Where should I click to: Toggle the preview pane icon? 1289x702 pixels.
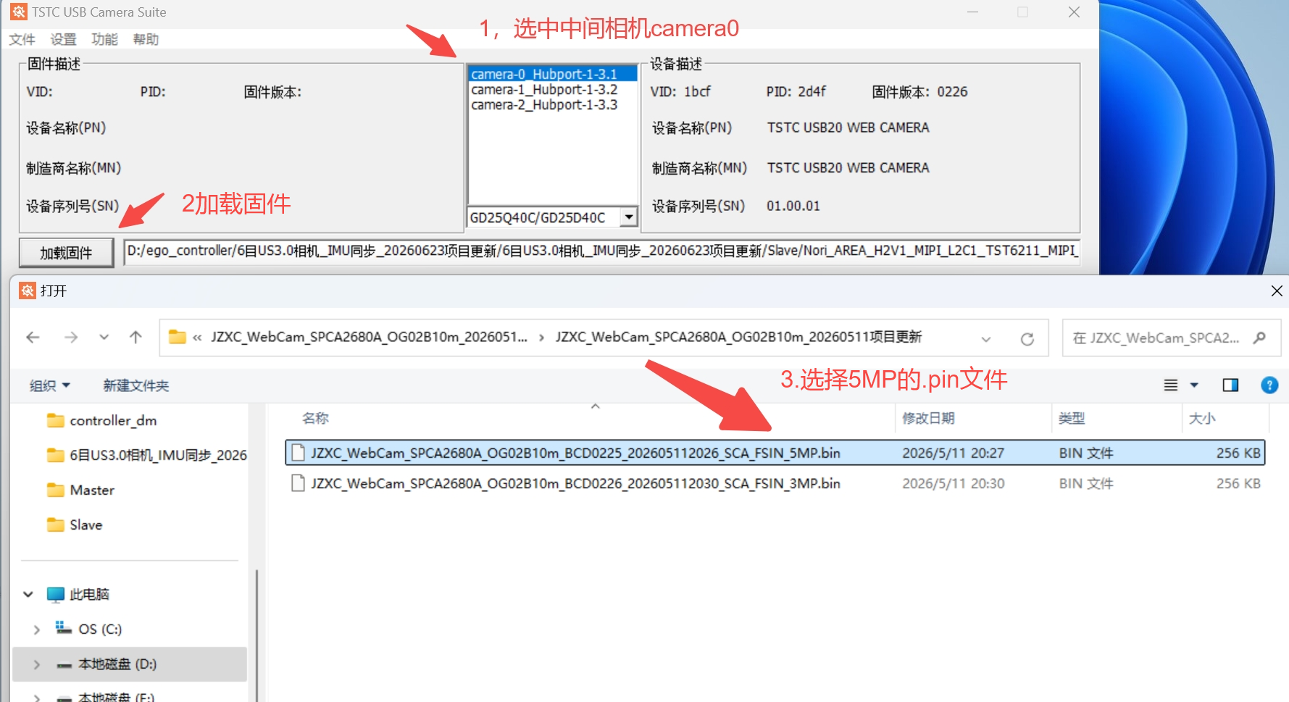coord(1230,385)
